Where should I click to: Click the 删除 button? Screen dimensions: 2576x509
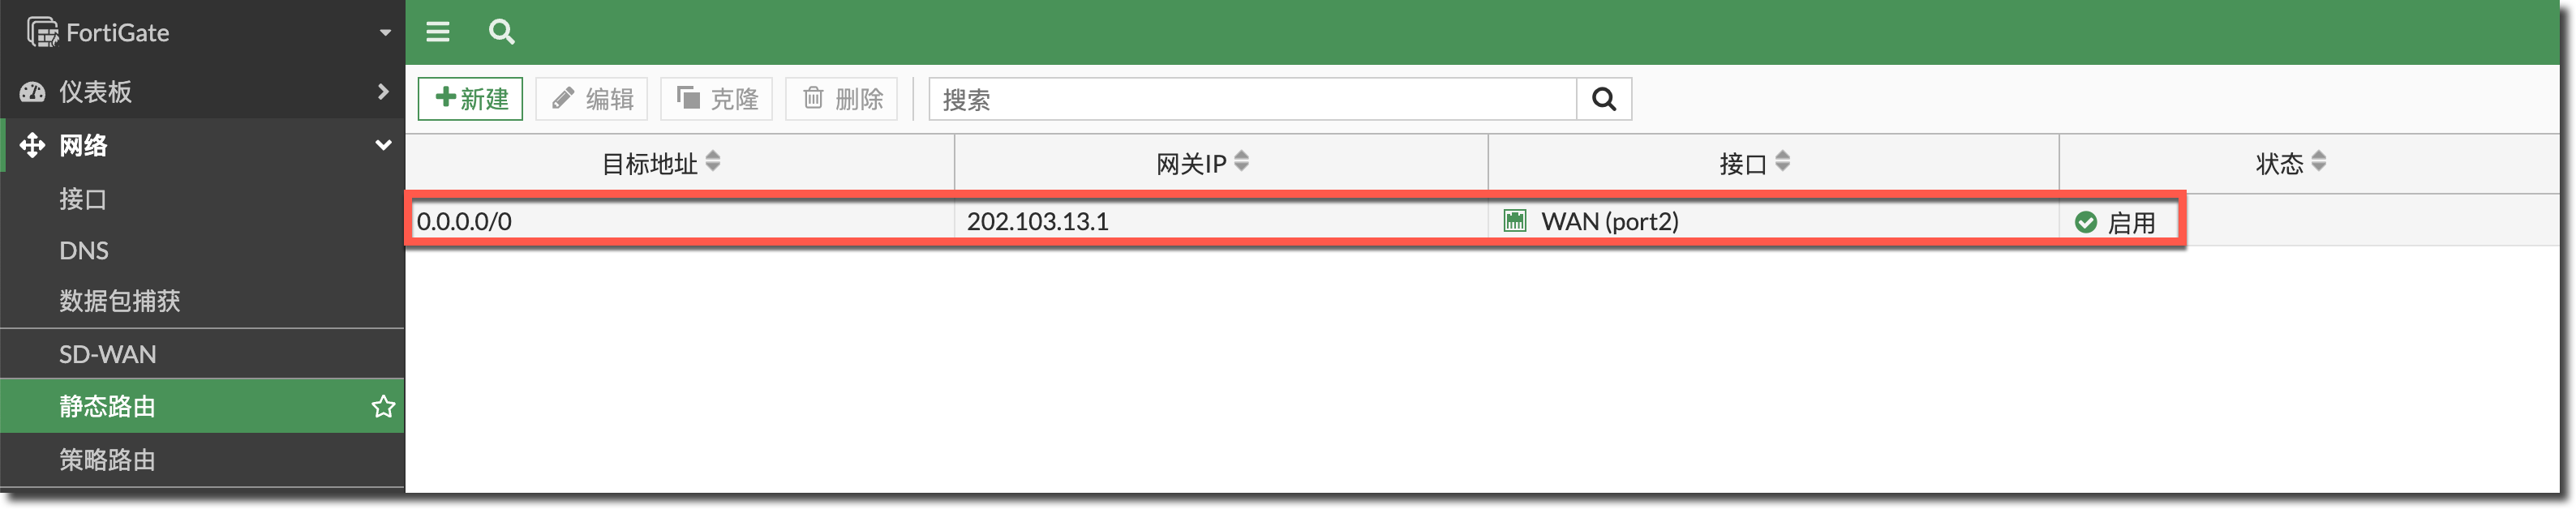[842, 99]
